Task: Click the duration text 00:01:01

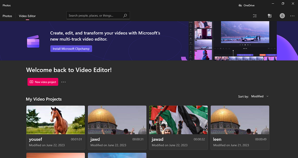Action: coord(76,139)
